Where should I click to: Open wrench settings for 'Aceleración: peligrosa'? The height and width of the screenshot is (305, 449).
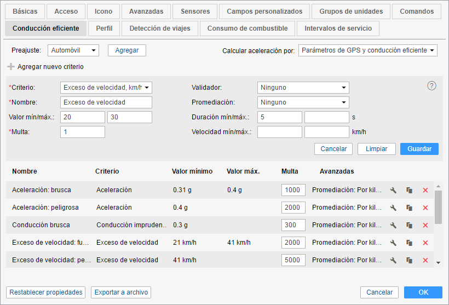pyautogui.click(x=393, y=208)
